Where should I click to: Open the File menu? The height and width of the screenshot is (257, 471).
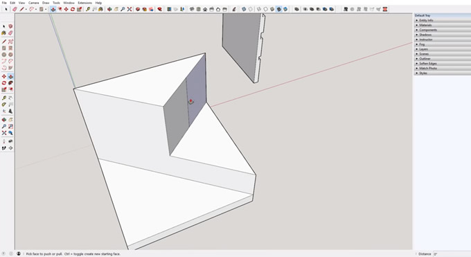point(4,3)
